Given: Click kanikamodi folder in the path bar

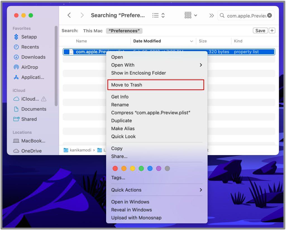Looking at the screenshot, I should [77, 150].
